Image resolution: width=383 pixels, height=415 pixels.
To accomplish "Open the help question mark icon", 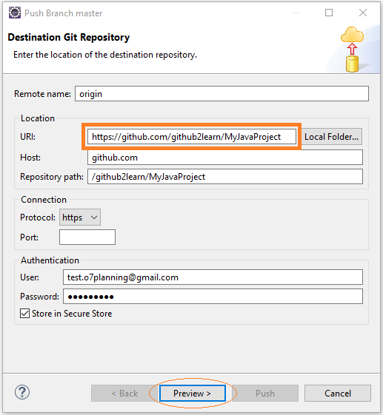I will pos(22,392).
